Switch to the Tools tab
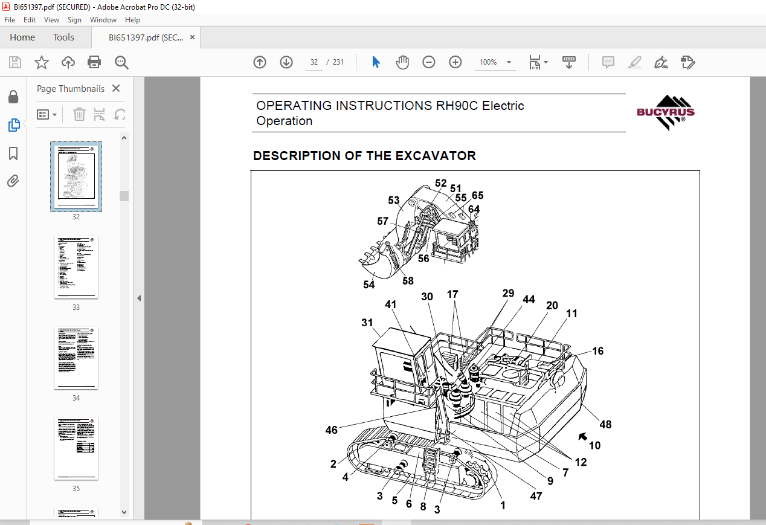 (63, 37)
